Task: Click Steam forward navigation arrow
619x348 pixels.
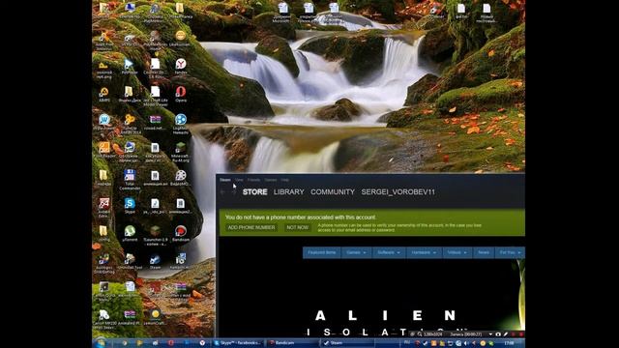Action: point(233,192)
